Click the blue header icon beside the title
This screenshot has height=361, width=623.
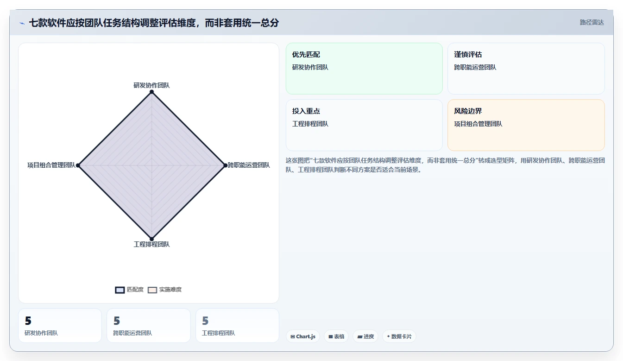tap(22, 23)
